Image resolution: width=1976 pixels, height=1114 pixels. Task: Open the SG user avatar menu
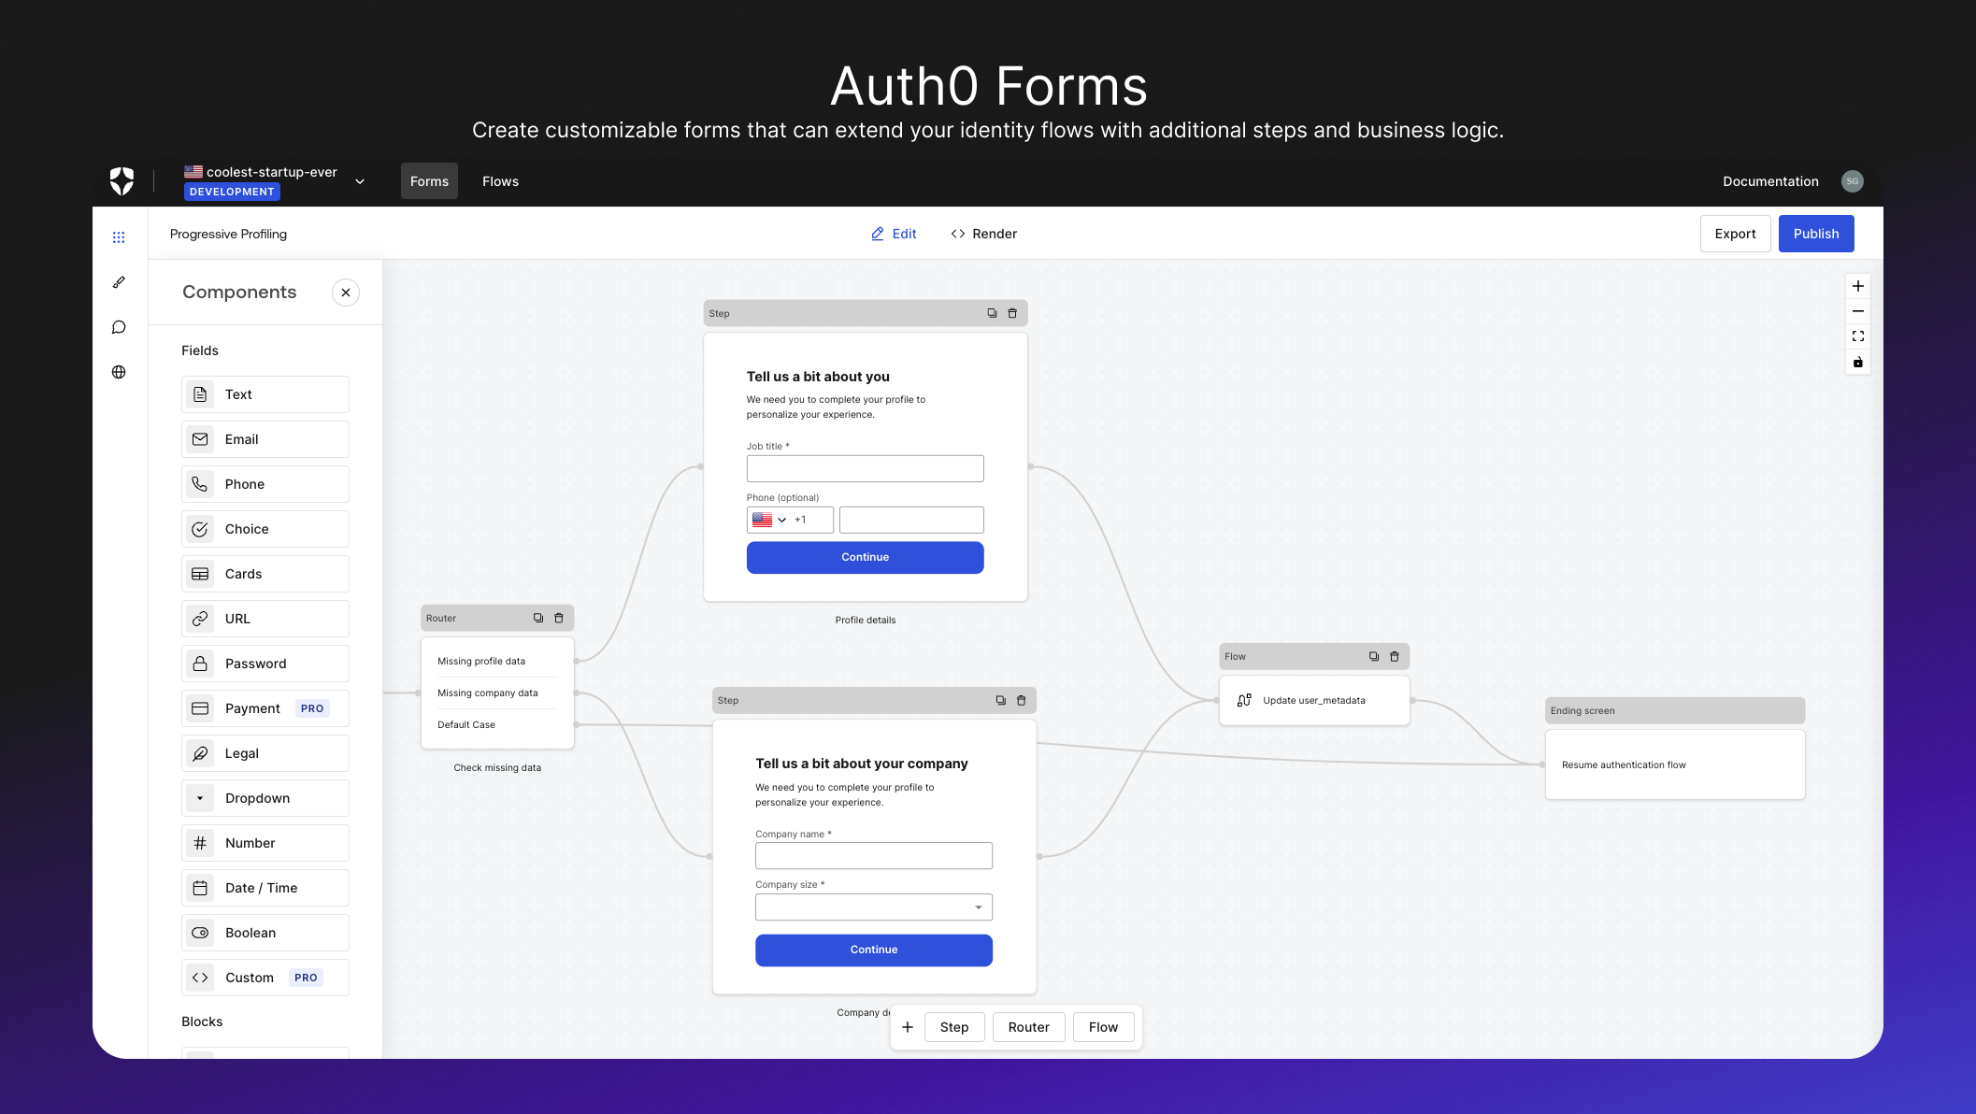point(1852,181)
